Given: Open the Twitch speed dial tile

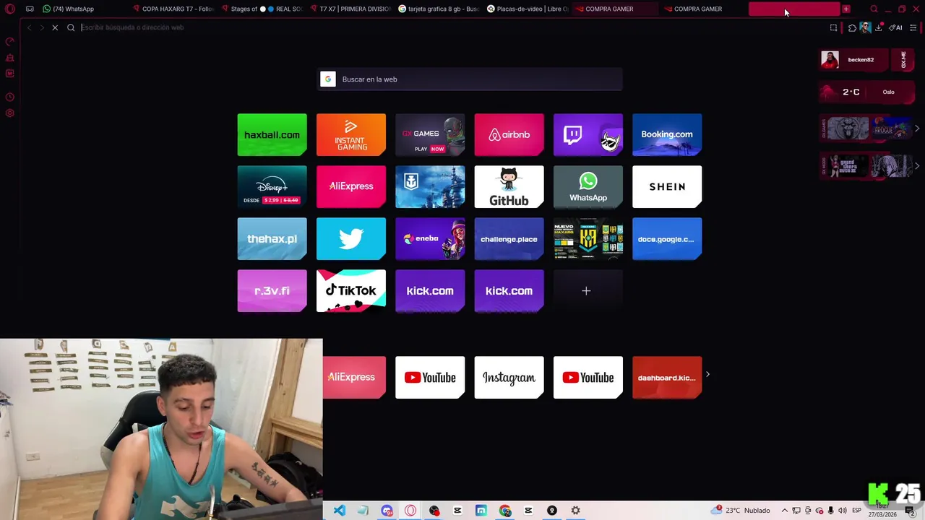Looking at the screenshot, I should click(588, 134).
